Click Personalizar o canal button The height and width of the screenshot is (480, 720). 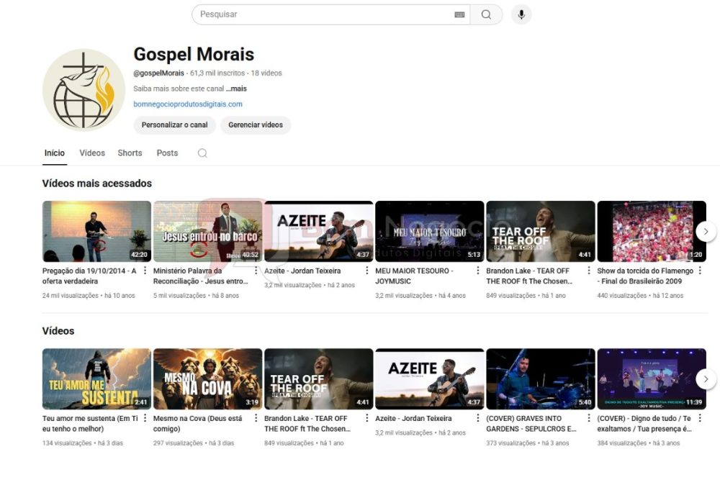coord(174,124)
